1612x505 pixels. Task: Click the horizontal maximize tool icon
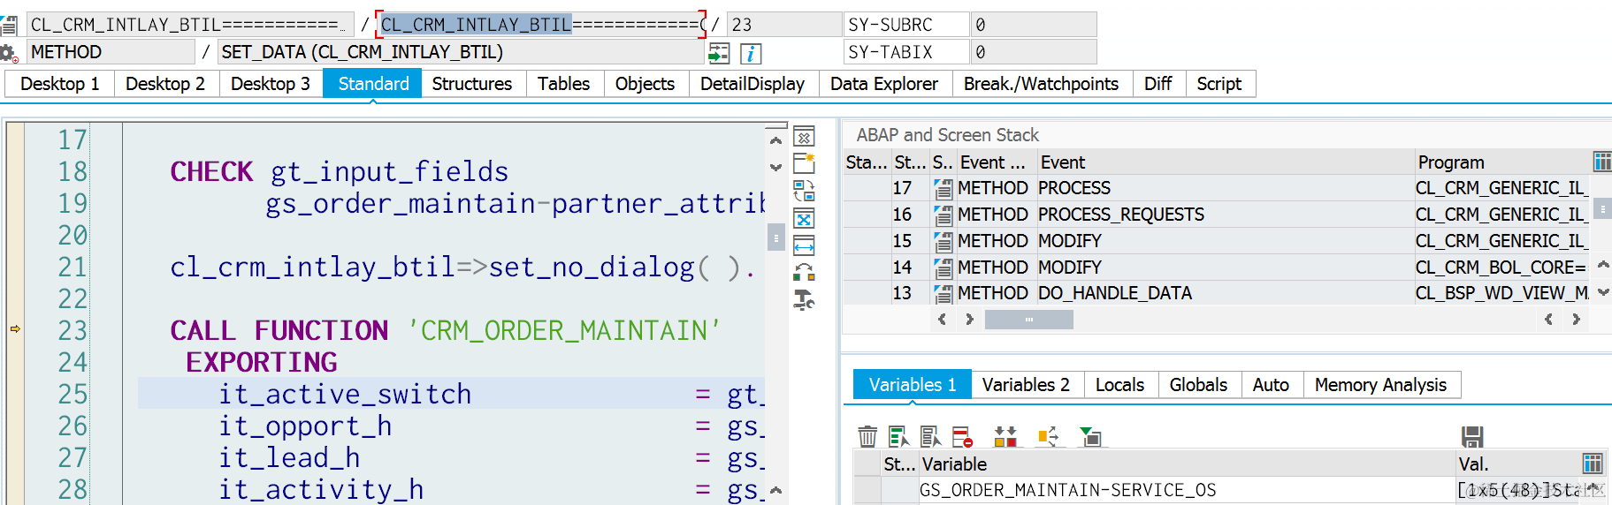[x=804, y=245]
